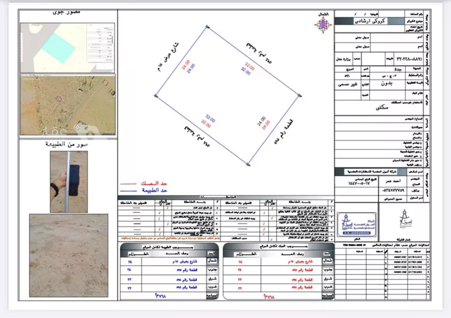Open the aerial map thumbnail under مصور جوي
451x318 pixels.
[67, 47]
